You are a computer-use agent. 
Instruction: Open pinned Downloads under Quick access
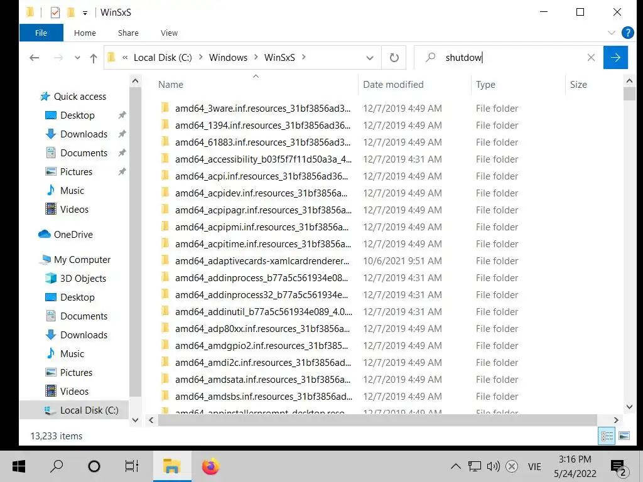84,134
